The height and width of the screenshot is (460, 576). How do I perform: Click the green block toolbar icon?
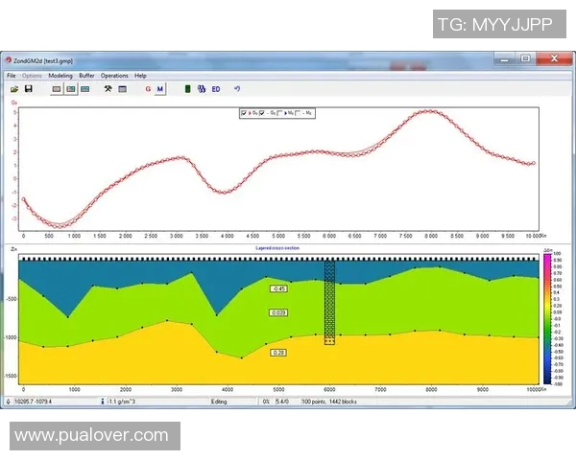click(x=186, y=89)
